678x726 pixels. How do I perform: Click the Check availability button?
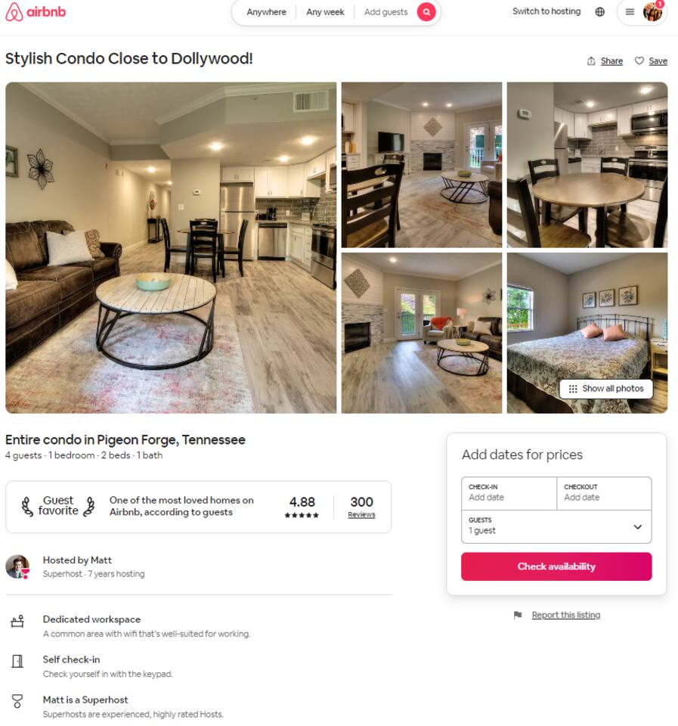coord(556,566)
